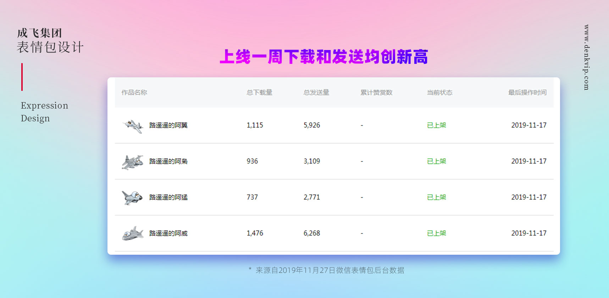Click the headline 上线一周下载和发送均创新高
The image size is (609, 298).
323,57
